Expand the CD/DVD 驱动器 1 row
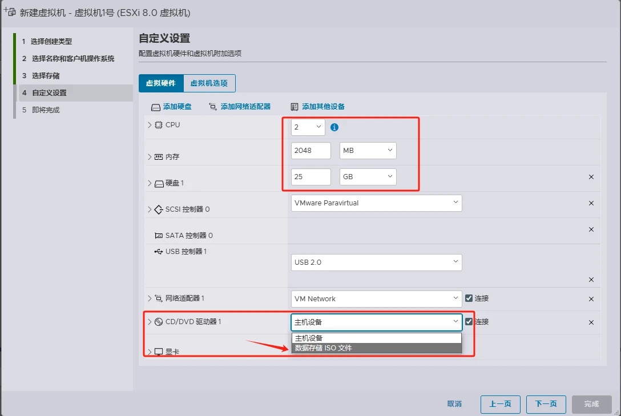The width and height of the screenshot is (621, 416). tap(150, 322)
